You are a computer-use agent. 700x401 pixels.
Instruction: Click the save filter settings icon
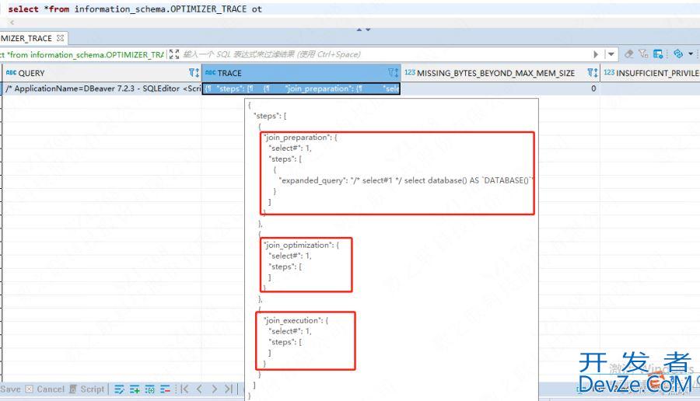(x=658, y=54)
